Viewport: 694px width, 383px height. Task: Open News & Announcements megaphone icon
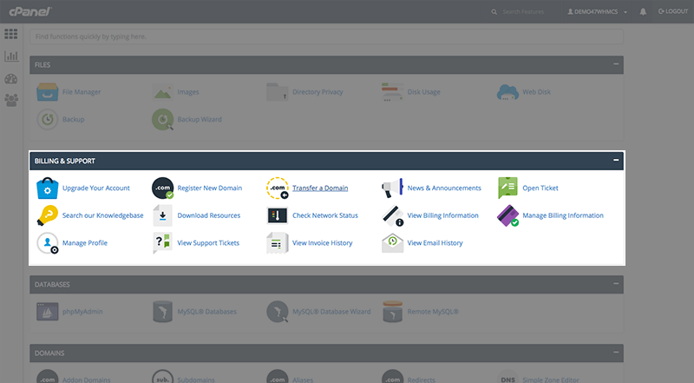click(393, 188)
